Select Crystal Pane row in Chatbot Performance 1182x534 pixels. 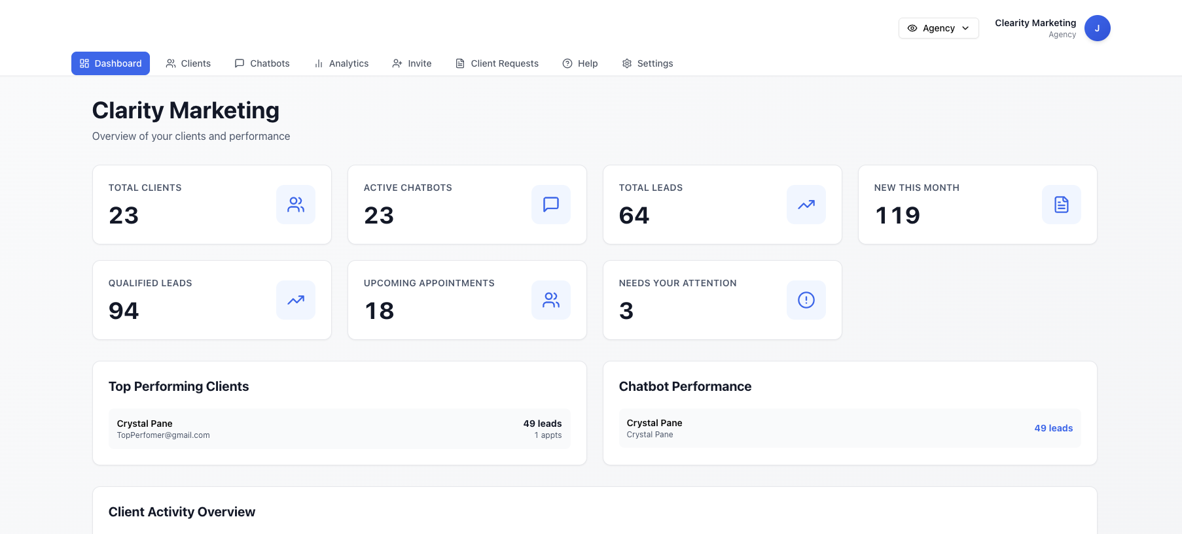pos(850,428)
